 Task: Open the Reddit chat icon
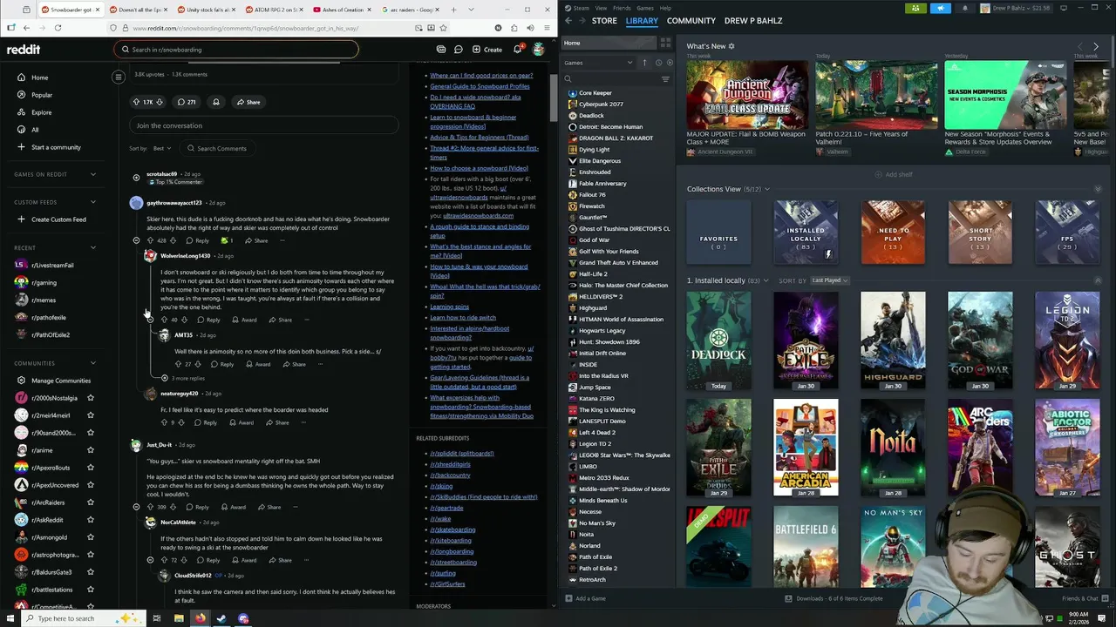coord(459,50)
